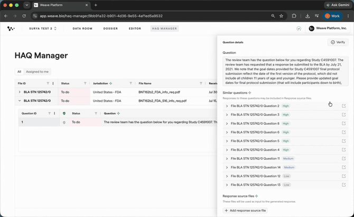This screenshot has width=354, height=217.
Task: Open the browser extensions puzzle icon
Action: point(294,16)
